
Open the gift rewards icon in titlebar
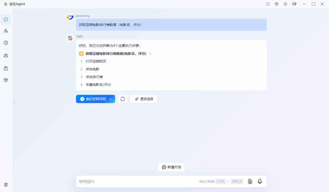(277, 4)
